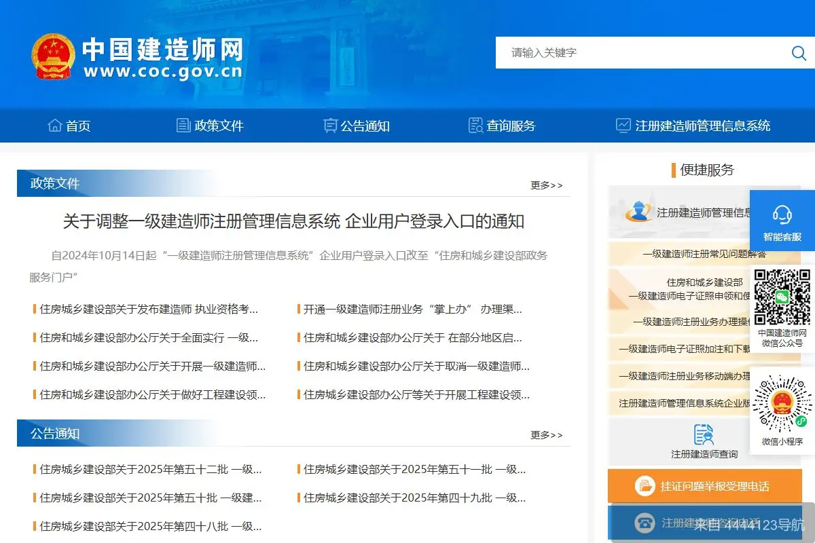Switch to the 公告通知 menu item
Image resolution: width=815 pixels, height=543 pixels.
(364, 125)
